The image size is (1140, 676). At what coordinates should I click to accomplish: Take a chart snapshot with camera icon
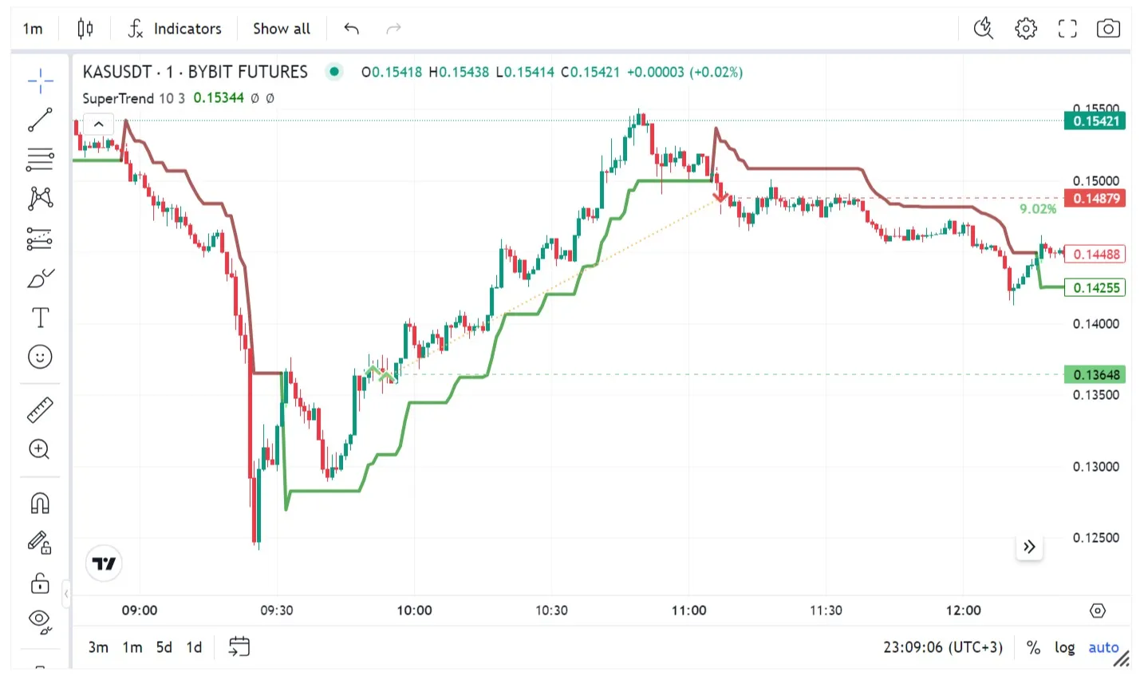tap(1108, 29)
